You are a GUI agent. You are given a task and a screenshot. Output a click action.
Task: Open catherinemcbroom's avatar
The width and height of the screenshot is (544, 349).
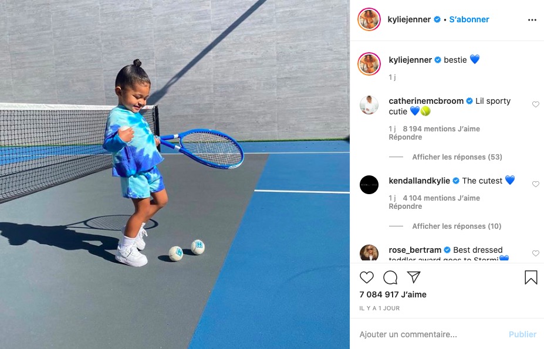(369, 105)
